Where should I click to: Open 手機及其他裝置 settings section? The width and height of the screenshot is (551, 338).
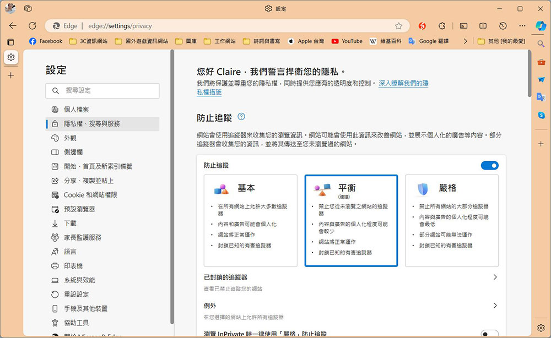point(102,308)
